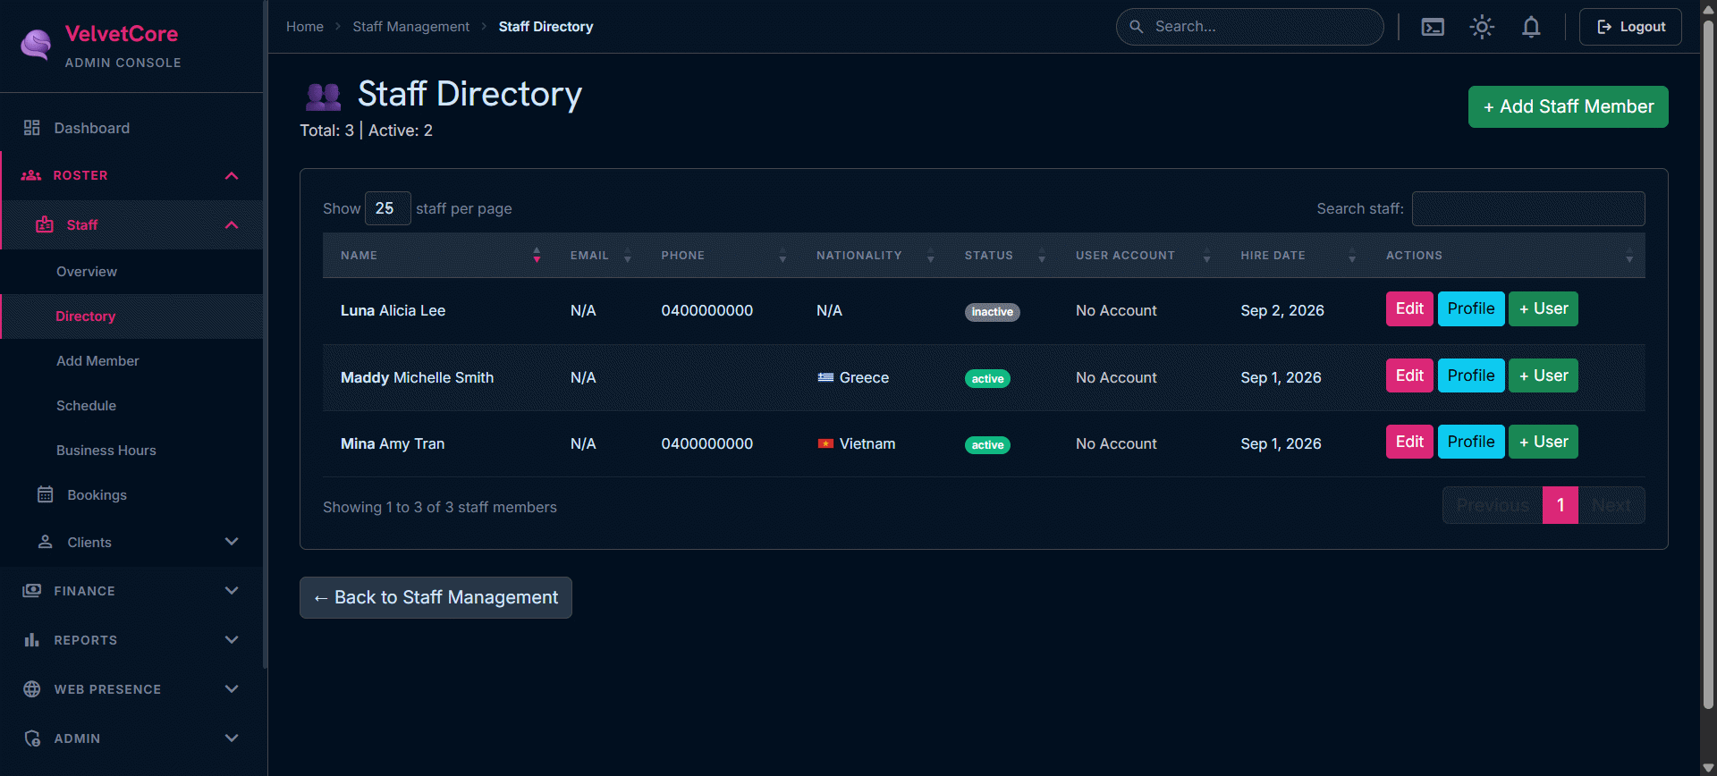Image resolution: width=1717 pixels, height=776 pixels.
Task: Add user account for Mina Amy Tran
Action: pyautogui.click(x=1544, y=442)
